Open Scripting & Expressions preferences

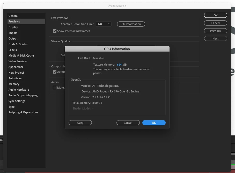coord(26,112)
